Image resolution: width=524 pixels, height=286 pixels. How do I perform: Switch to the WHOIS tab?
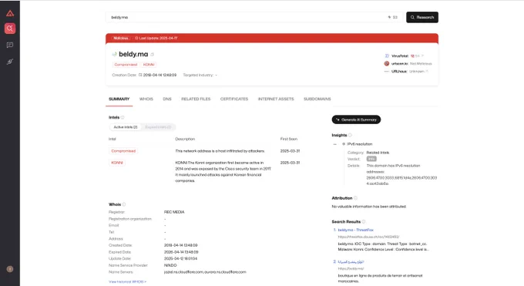point(146,99)
